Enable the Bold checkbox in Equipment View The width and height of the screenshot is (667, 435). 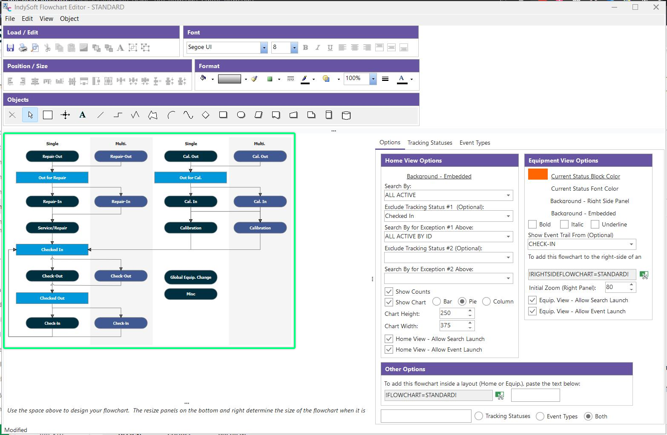pyautogui.click(x=532, y=224)
